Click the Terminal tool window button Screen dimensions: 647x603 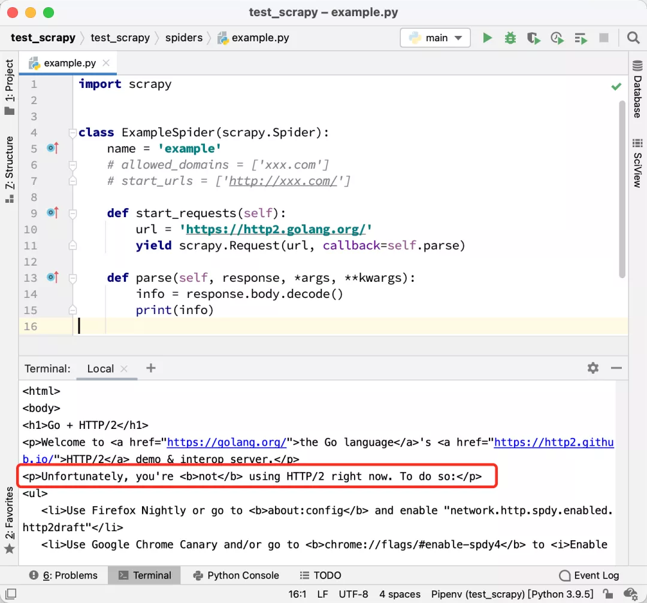144,575
